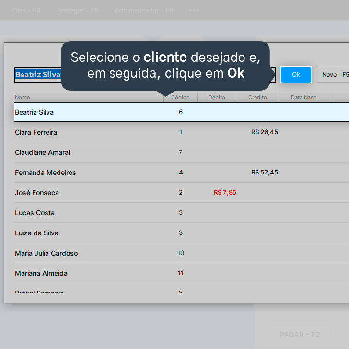
Task: Sort by the Nome column header
Action: [x=89, y=97]
